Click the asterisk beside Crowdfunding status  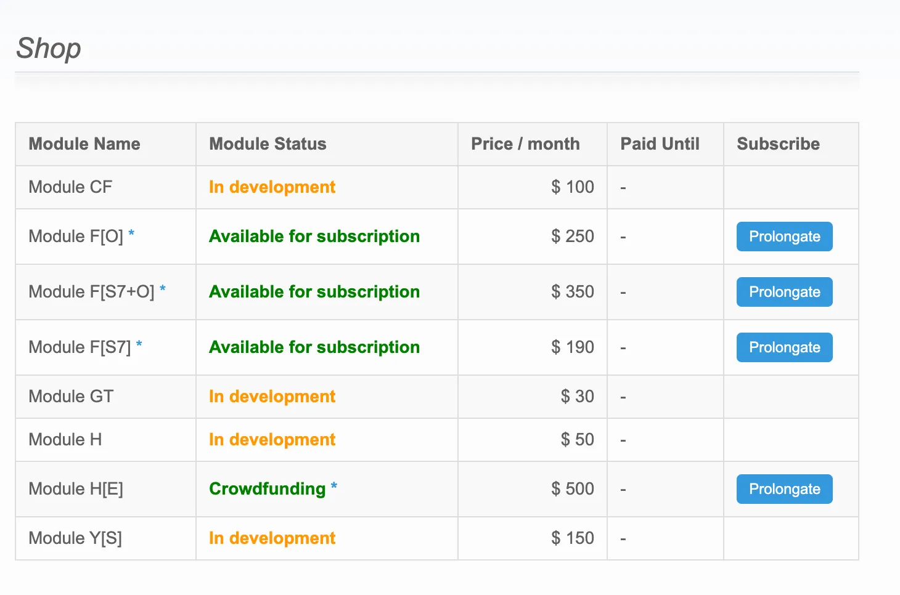(333, 485)
